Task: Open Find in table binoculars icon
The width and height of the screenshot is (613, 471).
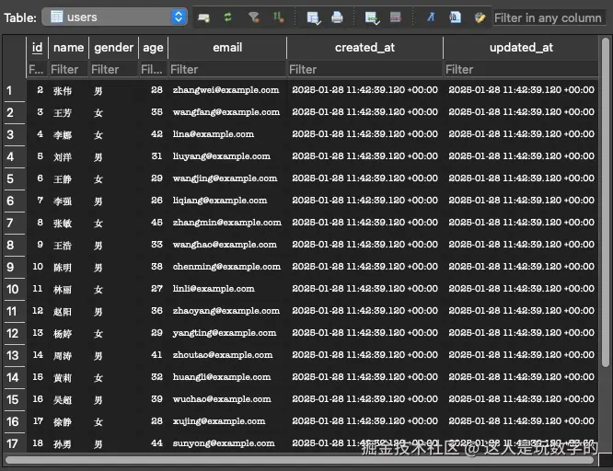Action: point(455,17)
